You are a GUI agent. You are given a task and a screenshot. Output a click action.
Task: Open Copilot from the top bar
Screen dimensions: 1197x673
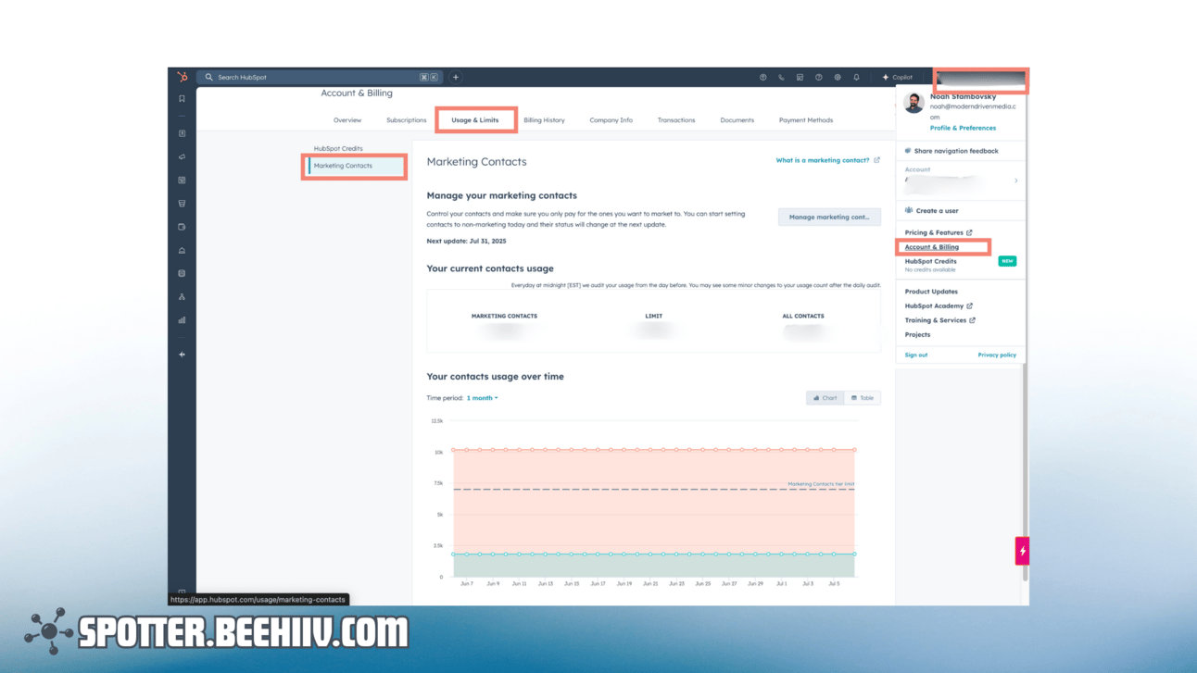coord(898,77)
